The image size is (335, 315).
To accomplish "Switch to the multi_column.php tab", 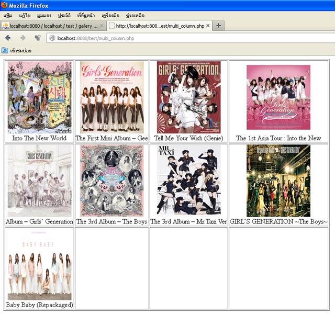I will pyautogui.click(x=159, y=26).
